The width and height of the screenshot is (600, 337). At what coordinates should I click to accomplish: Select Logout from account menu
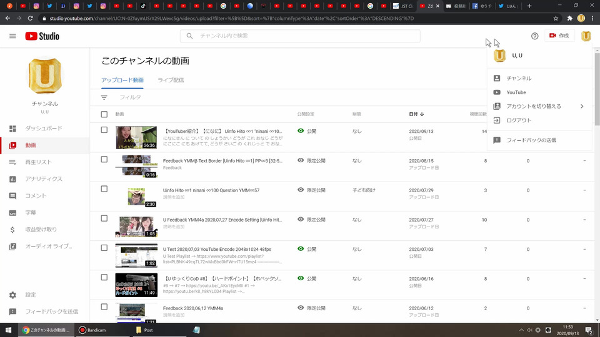[519, 120]
